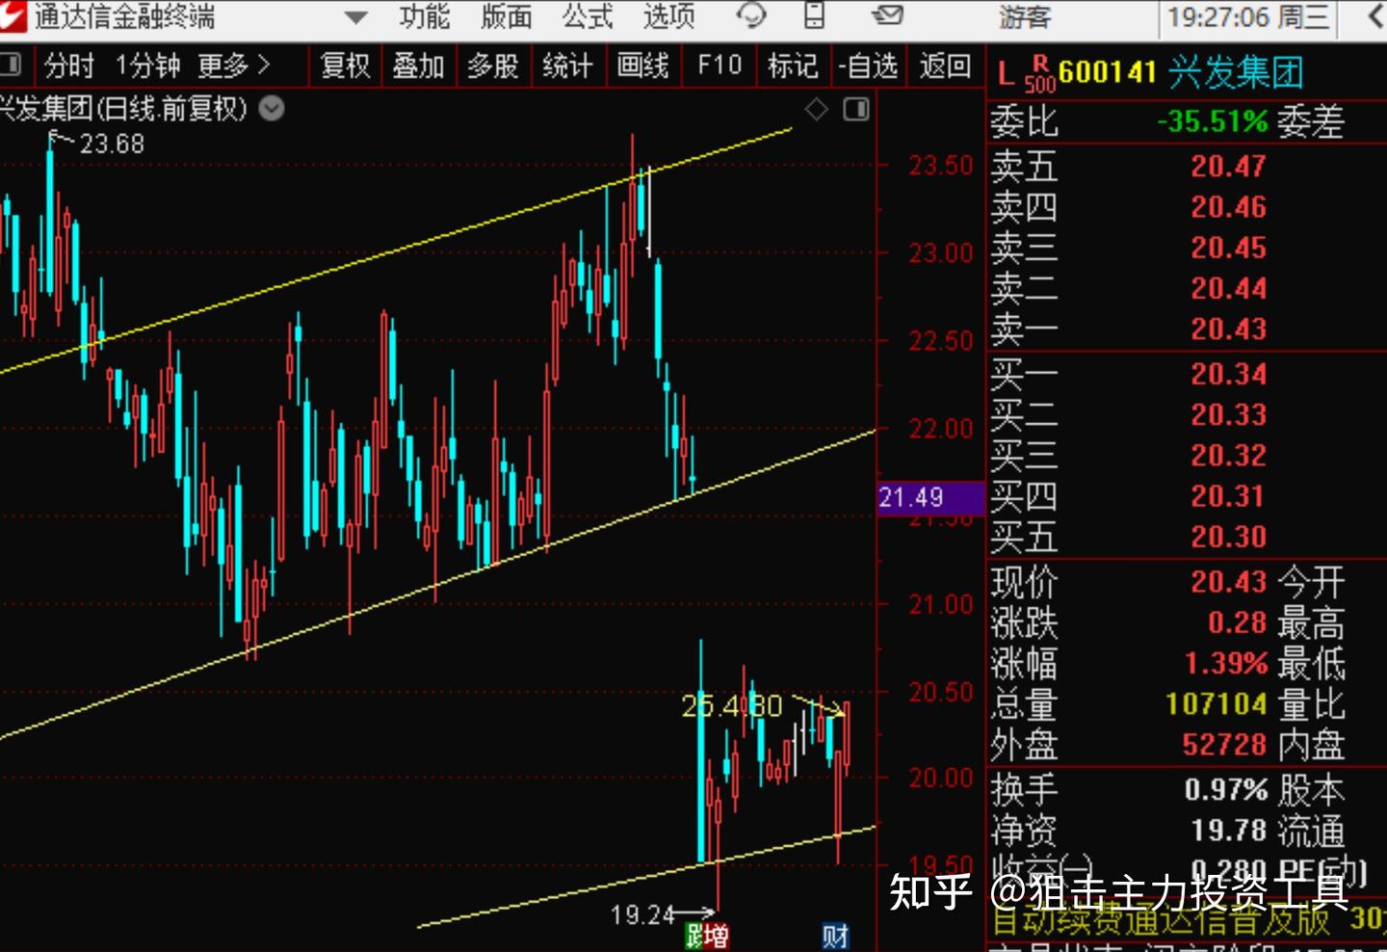Click the R 500 margin tag

(x=1040, y=74)
